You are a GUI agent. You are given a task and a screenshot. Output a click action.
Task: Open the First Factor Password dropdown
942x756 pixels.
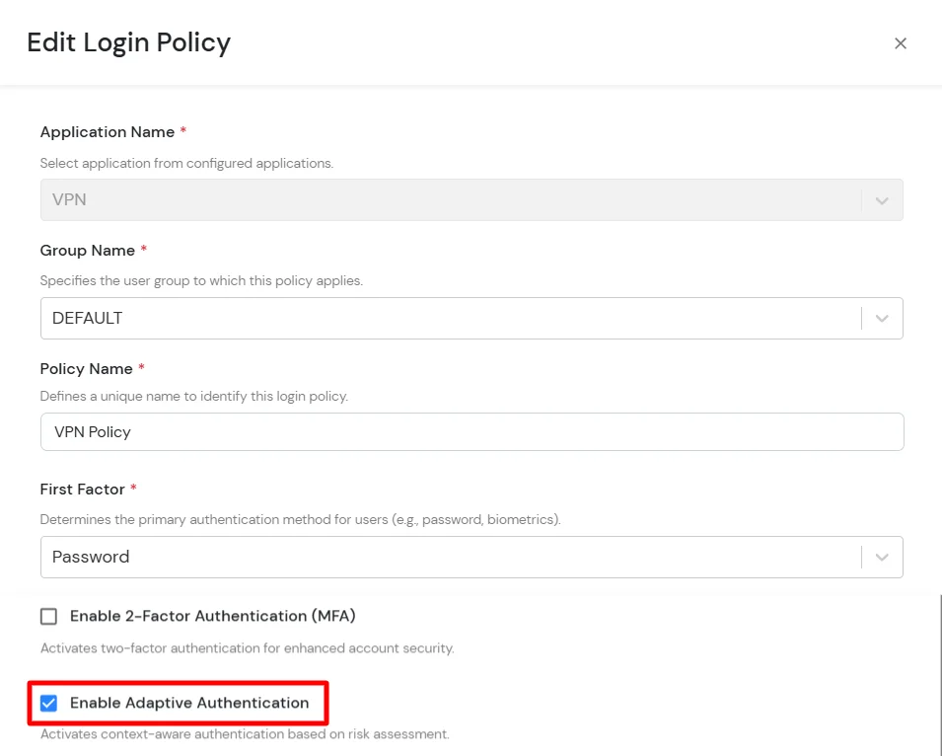(x=471, y=557)
